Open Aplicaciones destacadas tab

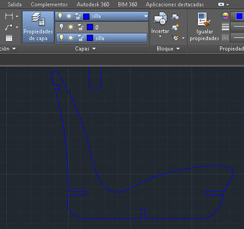tap(175, 4)
